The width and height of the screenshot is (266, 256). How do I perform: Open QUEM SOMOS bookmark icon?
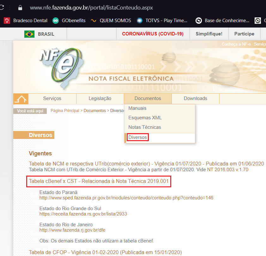tap(93, 21)
